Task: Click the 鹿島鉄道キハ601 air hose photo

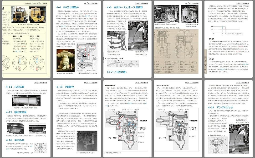Action: click(x=137, y=36)
